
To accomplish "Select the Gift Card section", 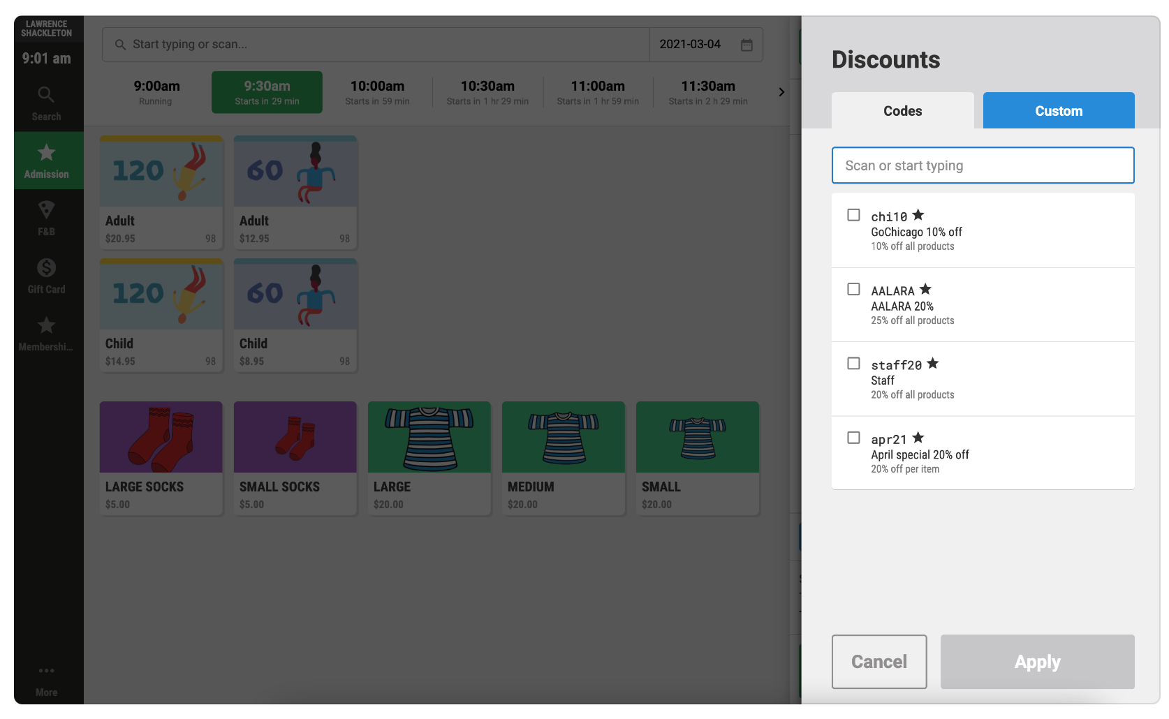I will point(46,275).
